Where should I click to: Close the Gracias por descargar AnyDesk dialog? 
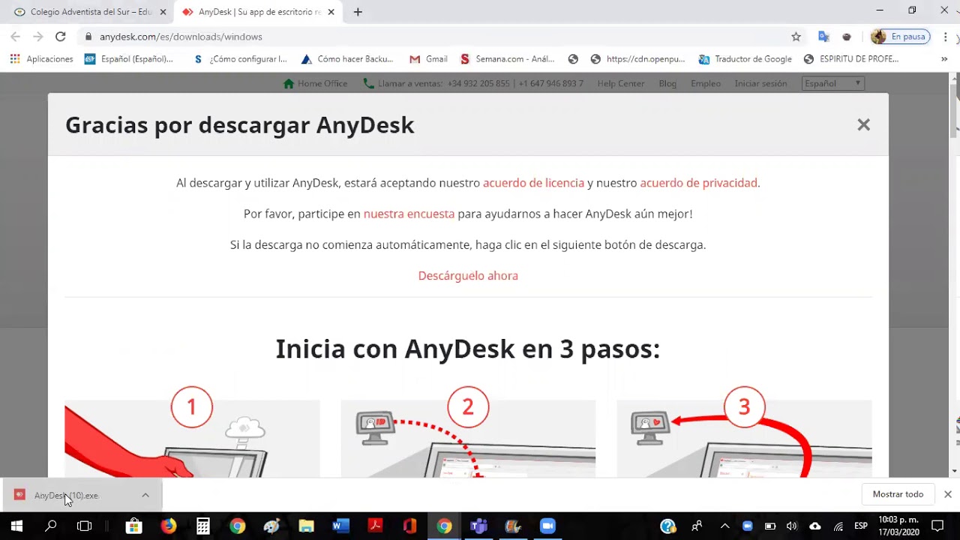[863, 125]
